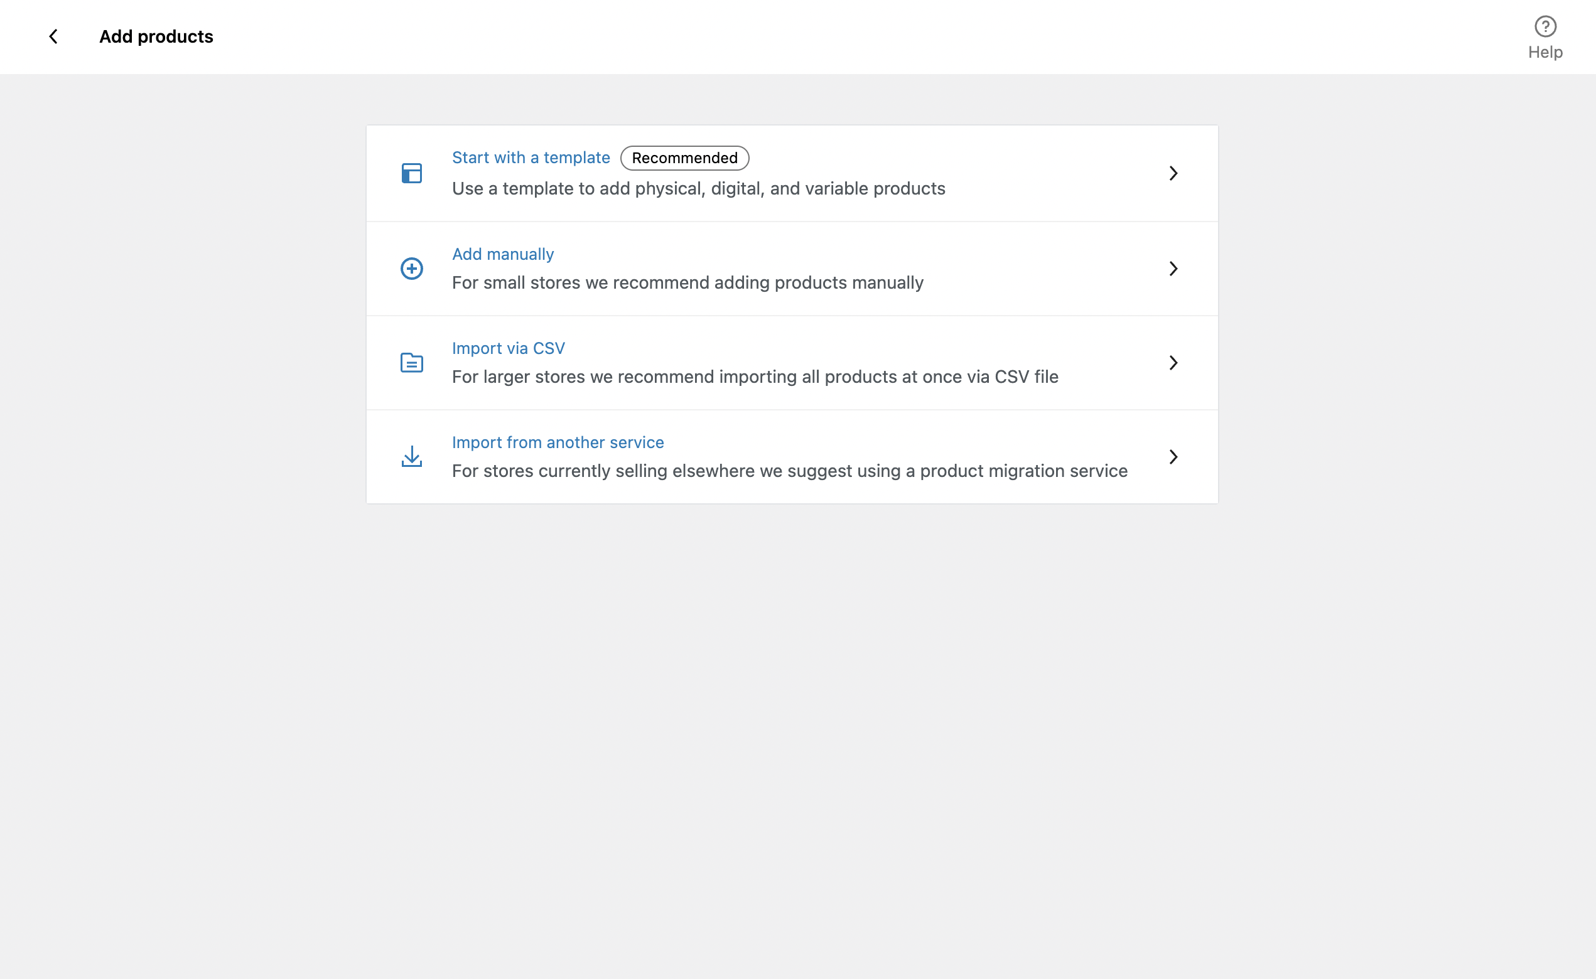Click the CSV file document icon

(411, 363)
